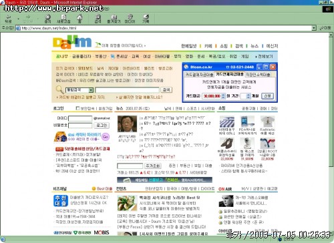Open the food dish contents thumbnail

[x=127, y=203]
